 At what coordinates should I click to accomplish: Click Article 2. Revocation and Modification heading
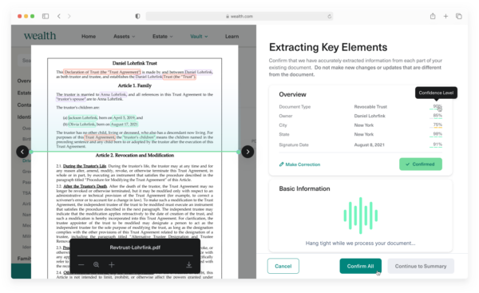135,155
